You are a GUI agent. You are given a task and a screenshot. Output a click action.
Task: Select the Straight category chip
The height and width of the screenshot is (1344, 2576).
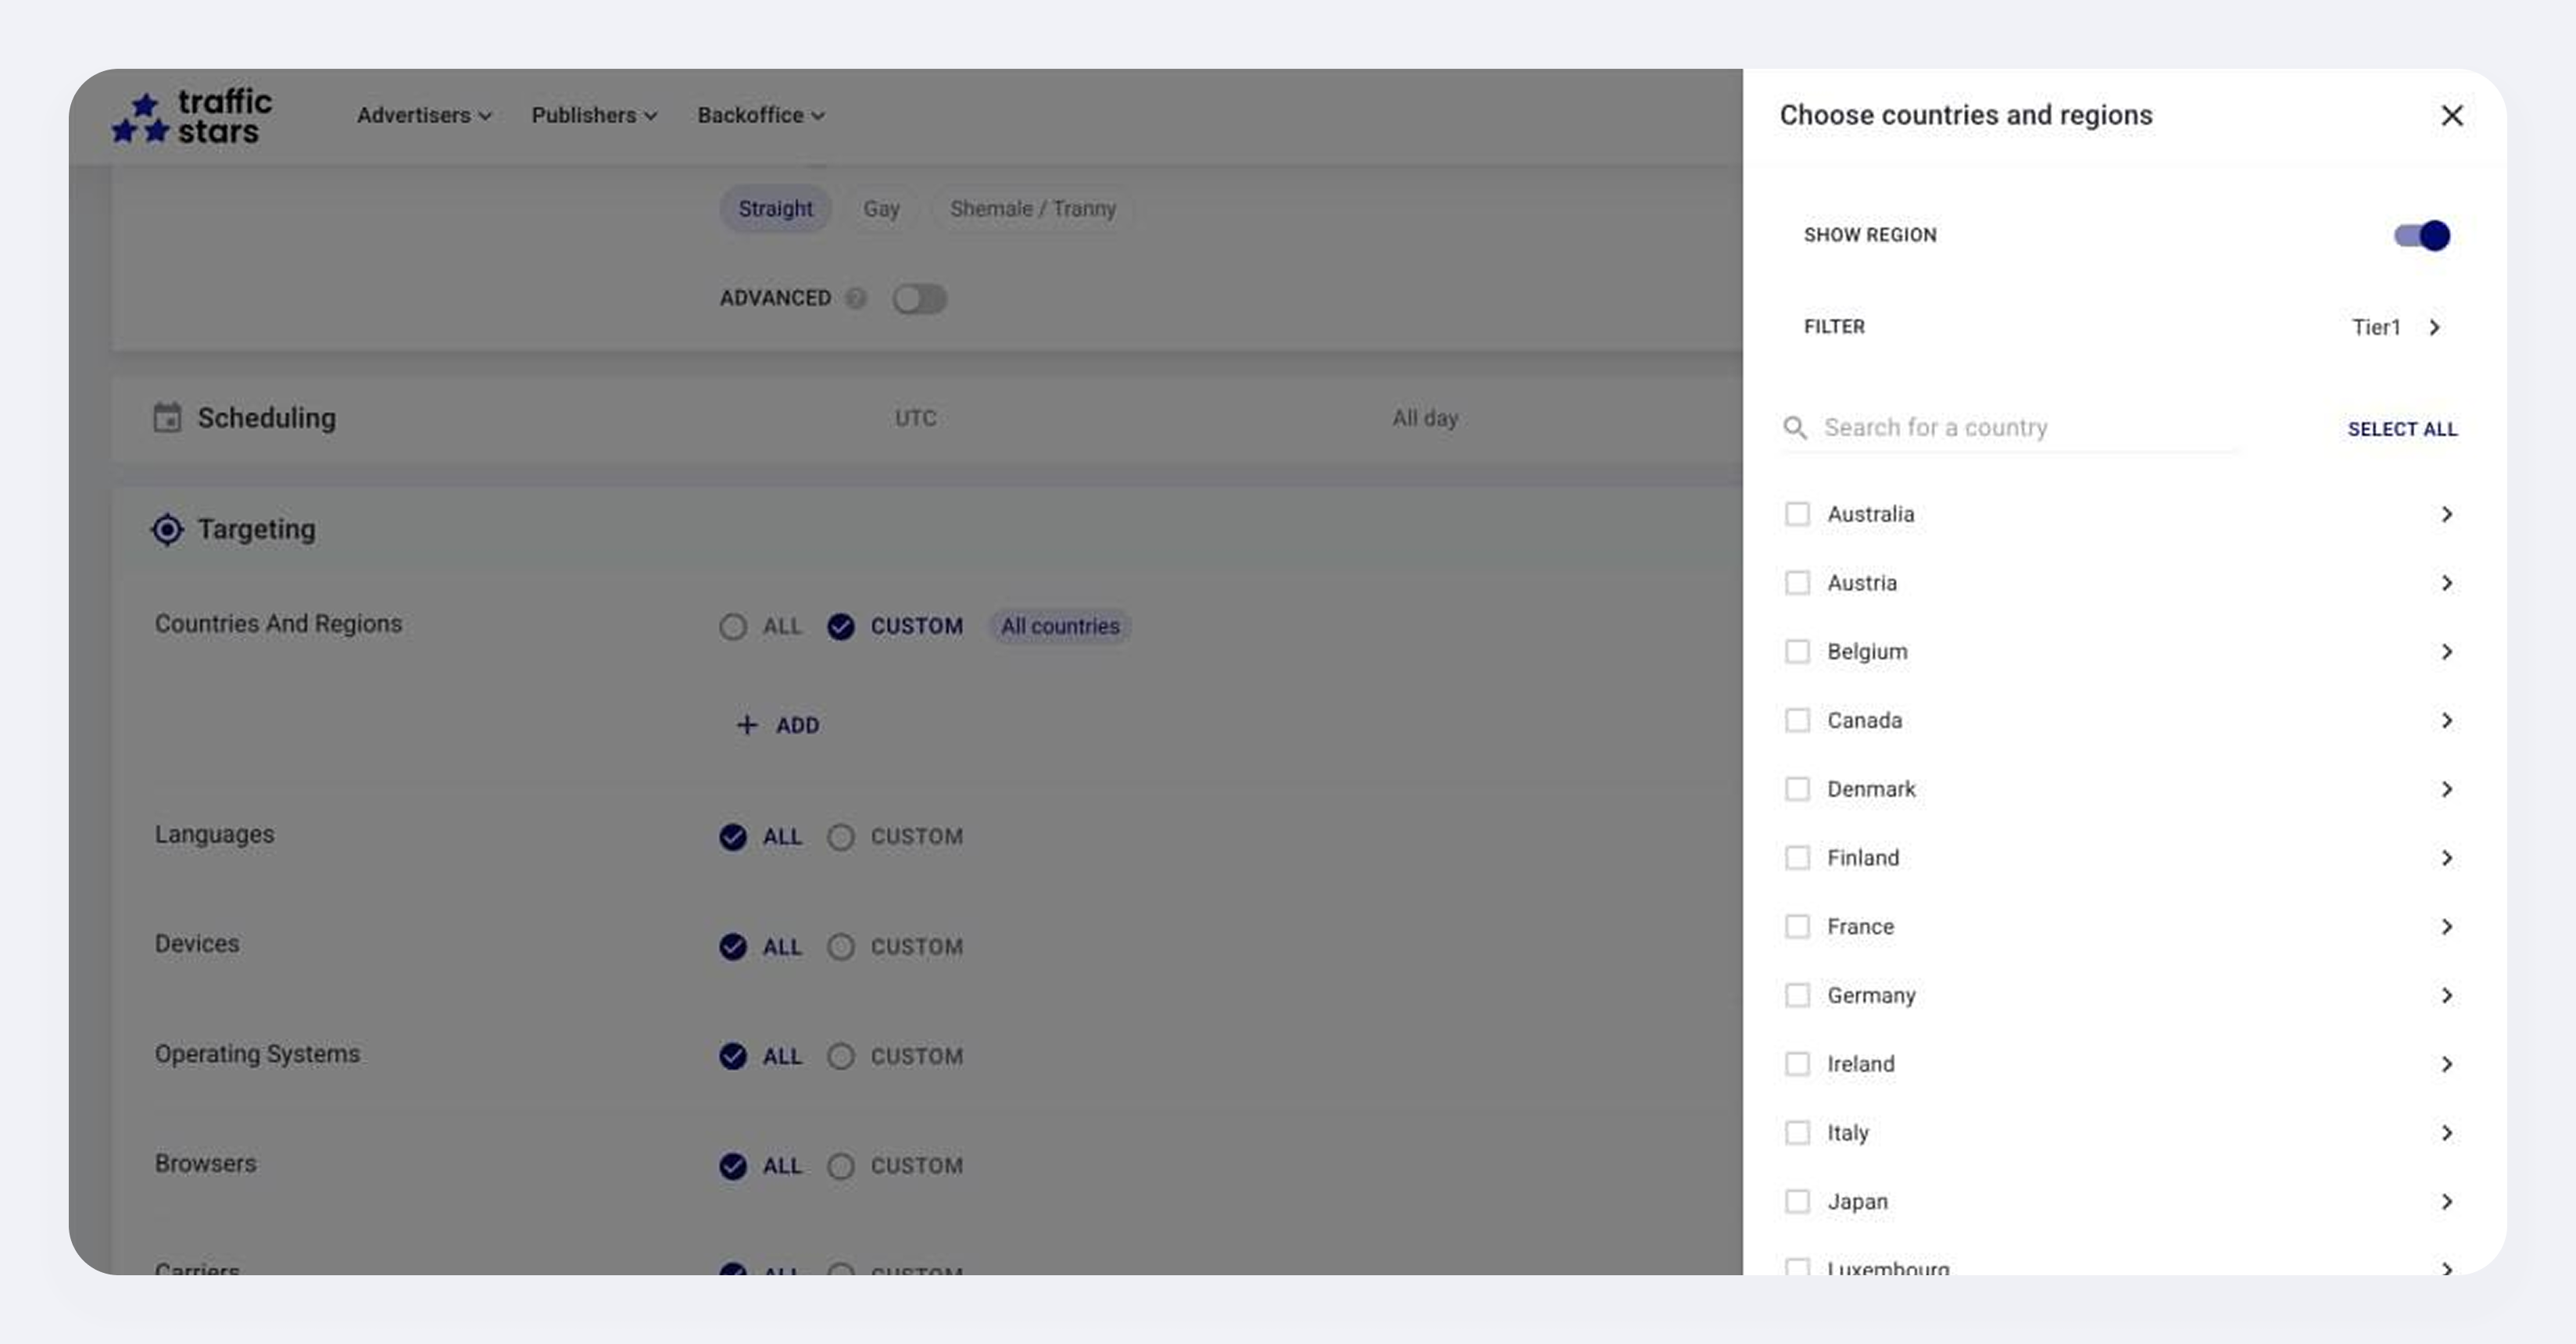tap(775, 209)
